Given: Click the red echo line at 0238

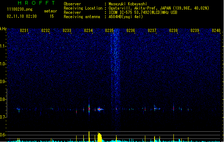Looking at the screenshot, I should [173, 108].
